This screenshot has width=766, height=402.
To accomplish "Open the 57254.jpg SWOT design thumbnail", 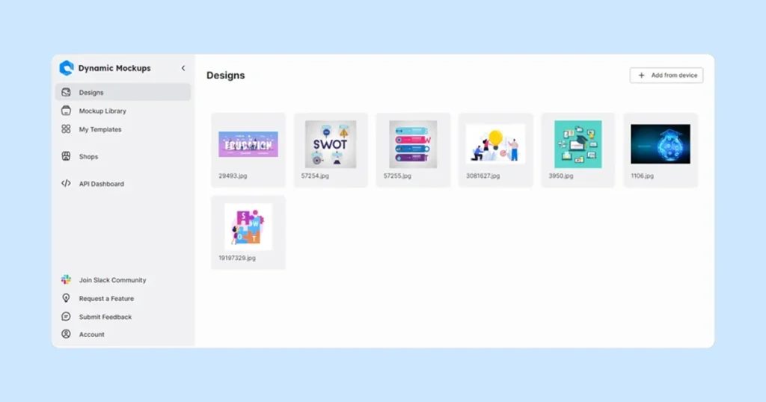I will coord(331,144).
